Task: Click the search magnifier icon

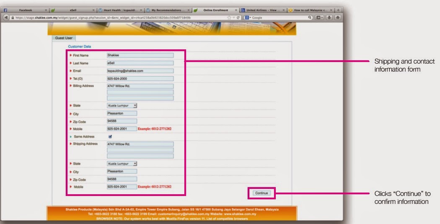Action: pyautogui.click(x=310, y=18)
